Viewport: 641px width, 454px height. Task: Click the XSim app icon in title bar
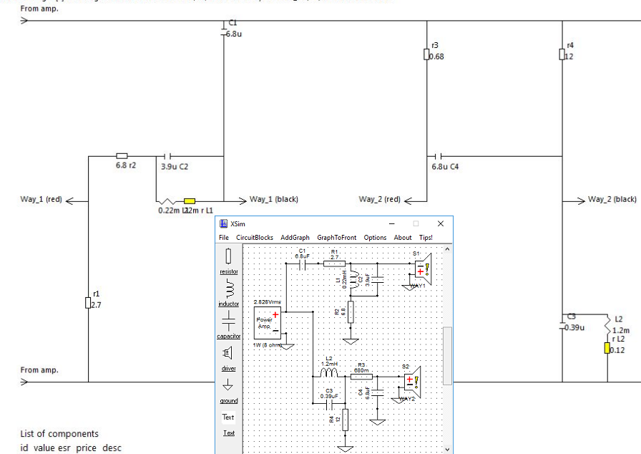tap(223, 223)
